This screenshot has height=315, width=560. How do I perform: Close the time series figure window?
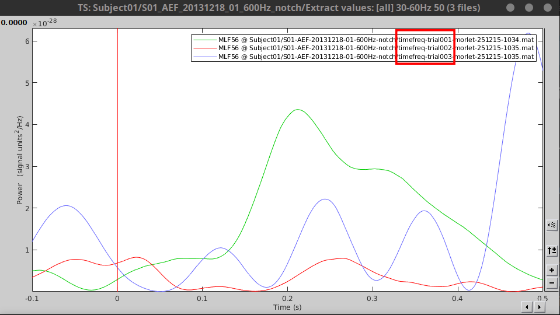(548, 8)
